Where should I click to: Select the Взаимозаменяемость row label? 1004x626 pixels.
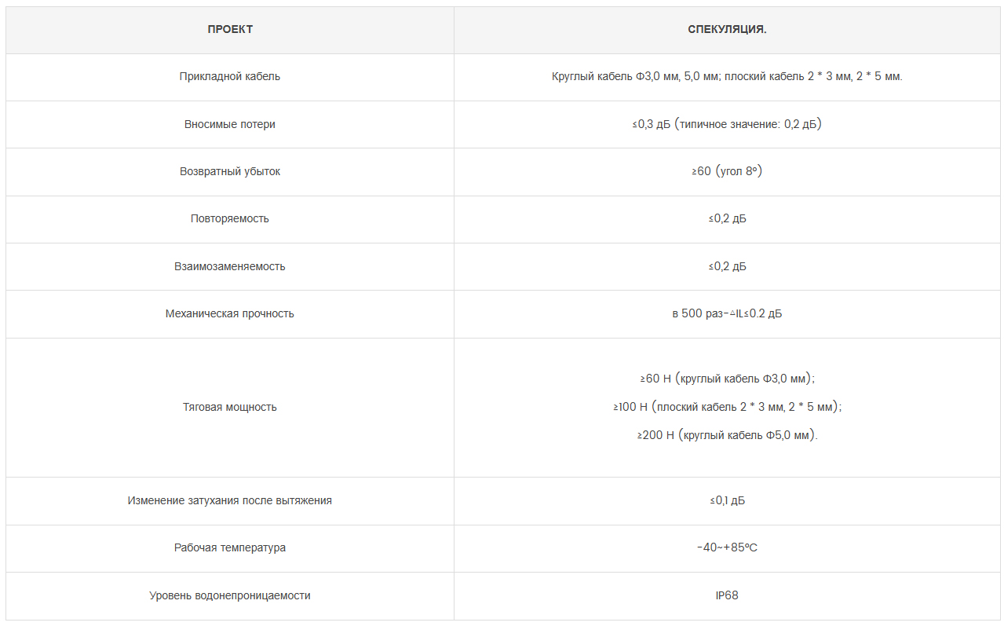230,266
